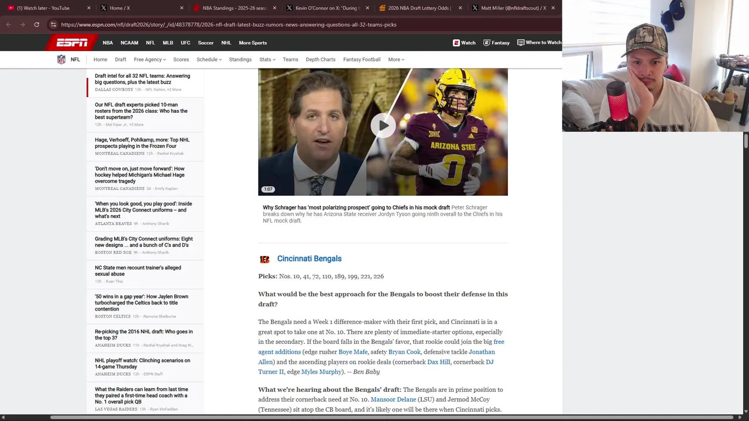Viewport: 749px width, 421px height.
Task: Close the Home / X tab
Action: coord(181,8)
